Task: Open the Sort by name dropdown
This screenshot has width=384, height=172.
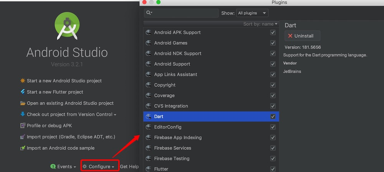Action: click(x=260, y=24)
